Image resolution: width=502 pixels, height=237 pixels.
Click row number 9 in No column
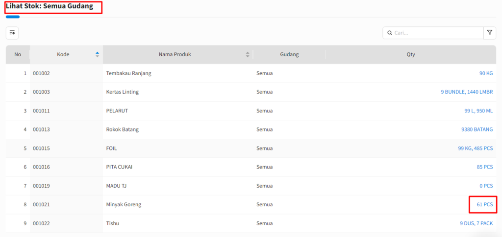25,224
